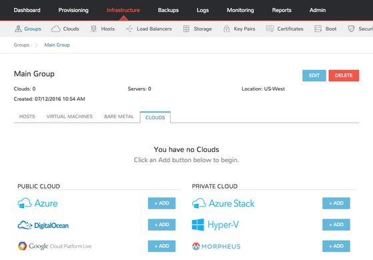Click the Clouds cloud icon in submenu
This screenshot has width=373, height=260.
(55, 29)
